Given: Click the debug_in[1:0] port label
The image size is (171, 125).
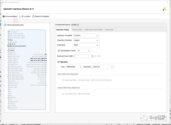Looking at the screenshot, I should (13, 108).
